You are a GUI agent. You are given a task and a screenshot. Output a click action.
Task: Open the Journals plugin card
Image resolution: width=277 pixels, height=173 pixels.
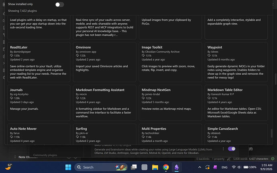[39, 103]
